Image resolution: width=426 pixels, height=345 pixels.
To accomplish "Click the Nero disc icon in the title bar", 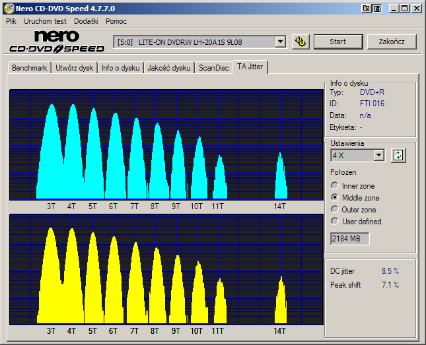I will click(9, 9).
